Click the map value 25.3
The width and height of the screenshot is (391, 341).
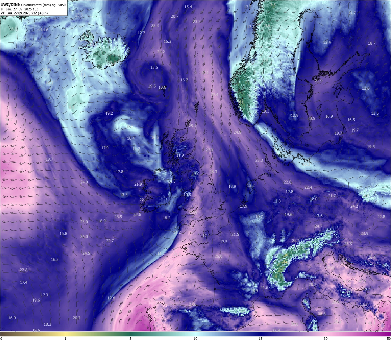click(213, 172)
